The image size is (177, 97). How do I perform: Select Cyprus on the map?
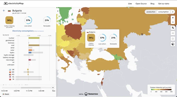[x=99, y=74]
